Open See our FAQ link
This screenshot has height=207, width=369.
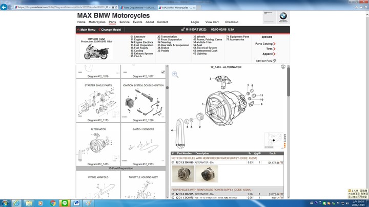point(265,61)
